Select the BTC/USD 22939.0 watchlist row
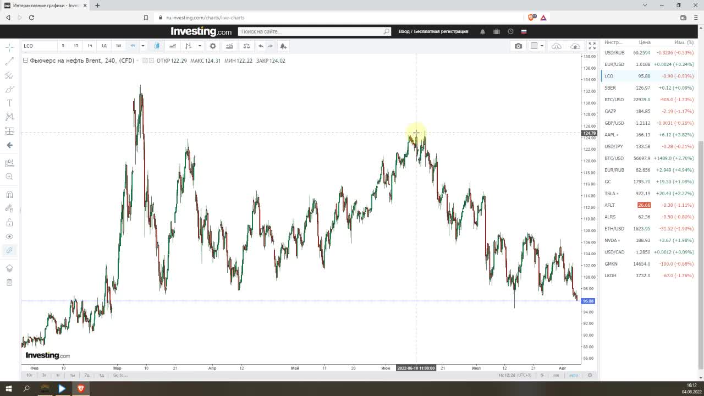 point(650,100)
